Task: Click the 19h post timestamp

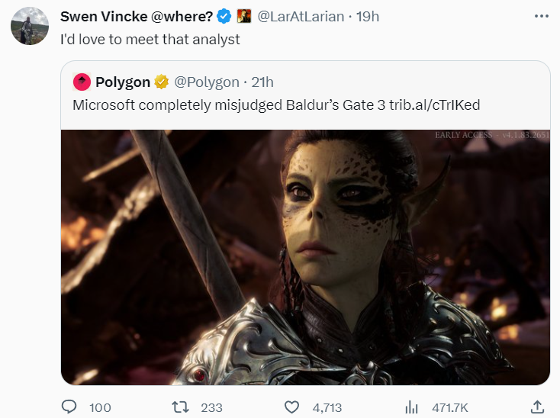Action: pyautogui.click(x=368, y=17)
